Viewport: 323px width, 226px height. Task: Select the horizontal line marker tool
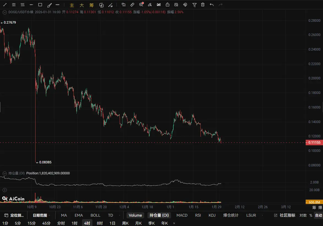[31, 4]
